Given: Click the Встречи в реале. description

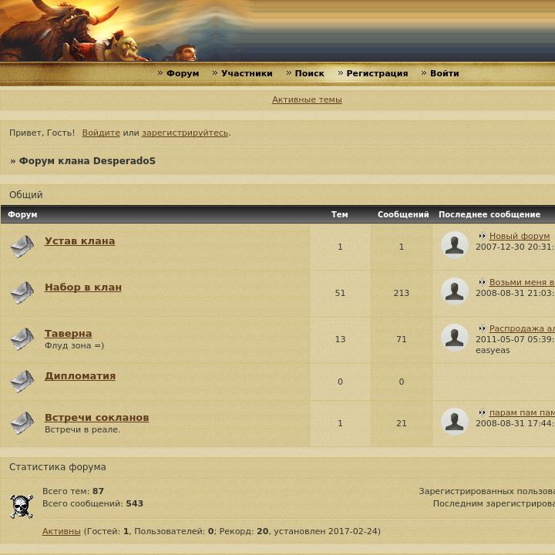Looking at the screenshot, I should (x=82, y=429).
